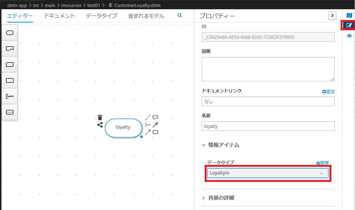Select the Knowledge Source palette icon

(x=10, y=48)
